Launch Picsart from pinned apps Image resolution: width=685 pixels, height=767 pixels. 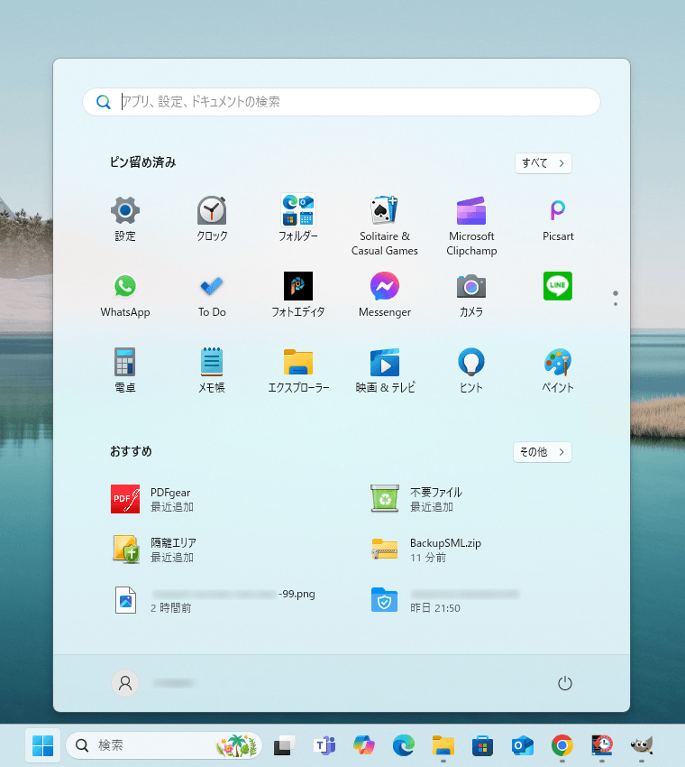[x=558, y=218]
